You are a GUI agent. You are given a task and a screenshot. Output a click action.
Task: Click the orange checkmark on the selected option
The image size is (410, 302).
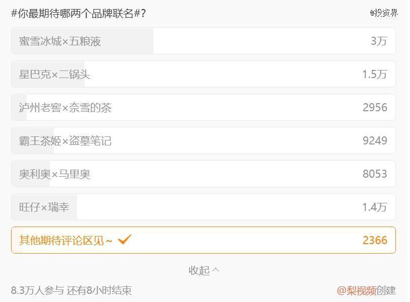124,240
